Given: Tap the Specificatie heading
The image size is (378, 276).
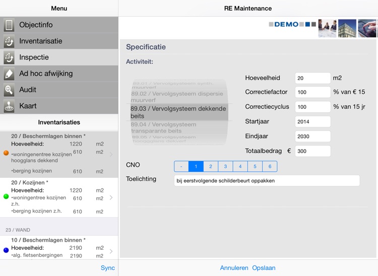Looking at the screenshot, I should (146, 47).
